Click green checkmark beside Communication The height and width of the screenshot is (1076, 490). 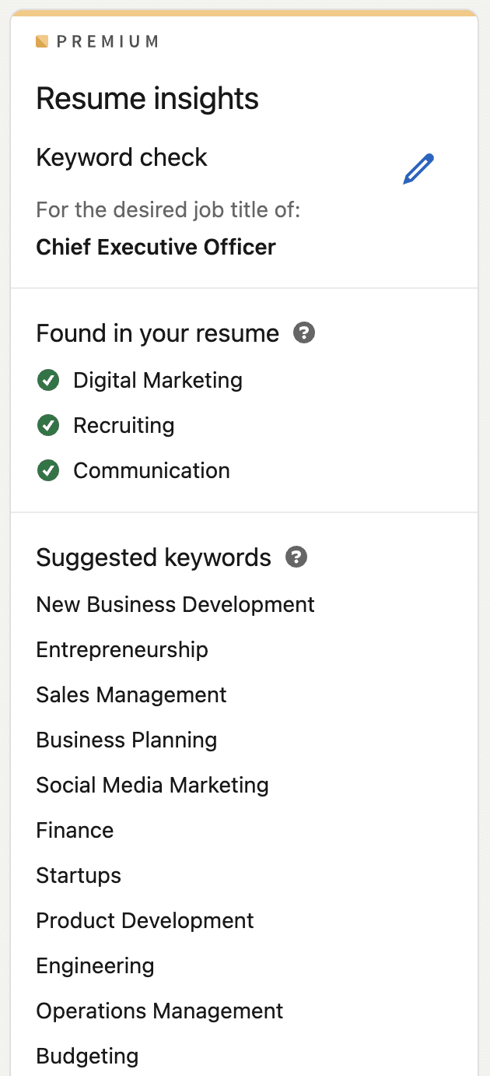coord(48,471)
